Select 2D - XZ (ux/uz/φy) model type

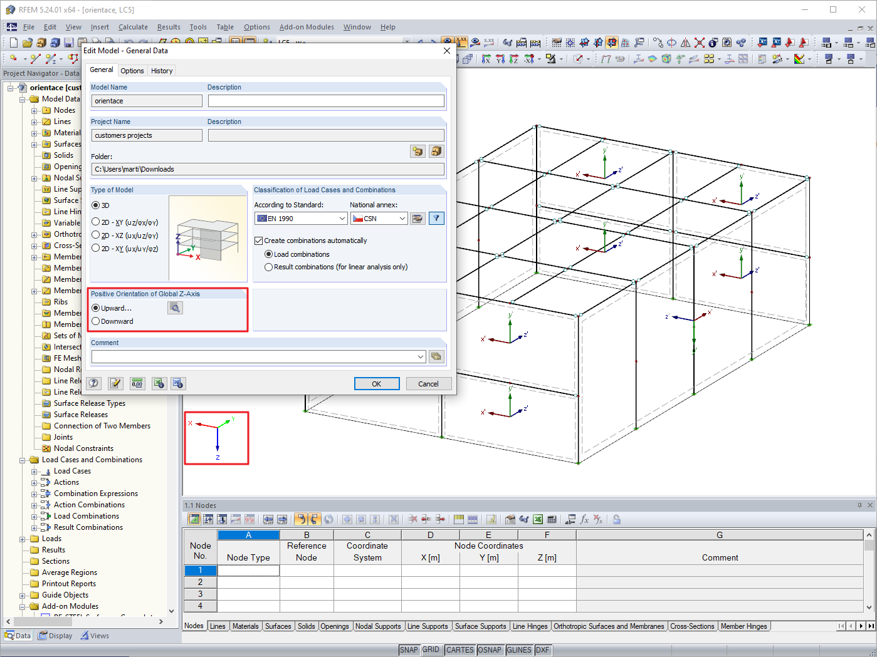96,235
